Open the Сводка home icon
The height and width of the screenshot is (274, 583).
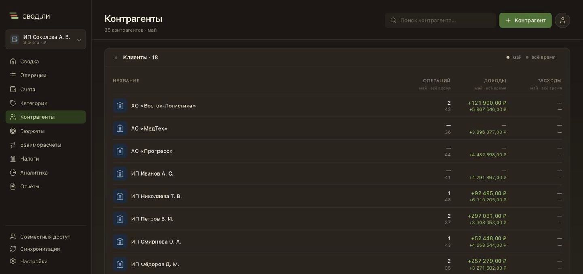click(x=13, y=61)
